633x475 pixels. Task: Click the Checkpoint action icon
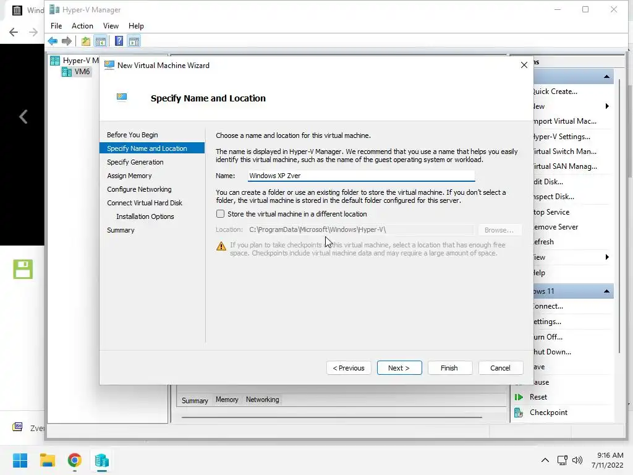click(x=519, y=413)
